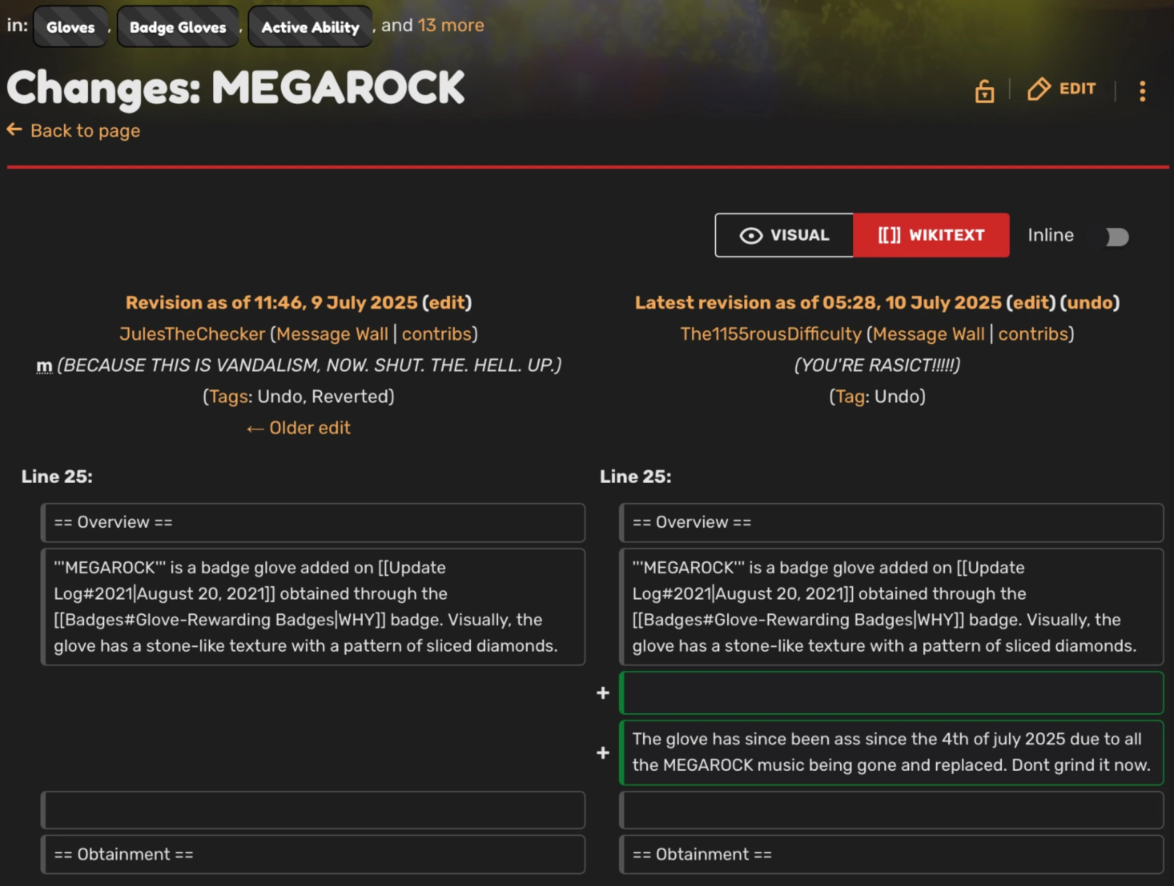
Task: Open the Gloves category tag
Action: (71, 27)
